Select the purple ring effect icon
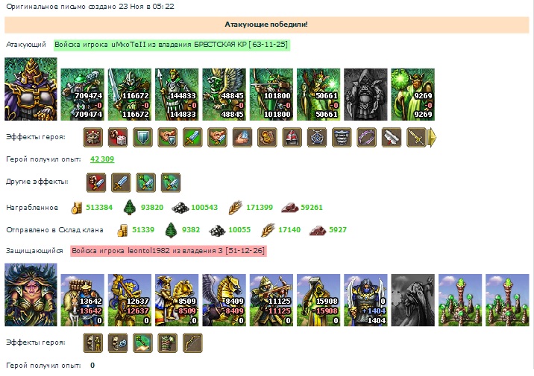The width and height of the screenshot is (534, 376). (366, 137)
